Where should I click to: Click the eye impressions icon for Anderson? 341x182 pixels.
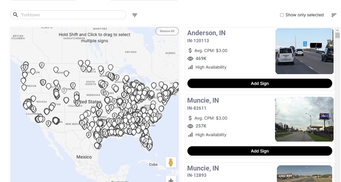[x=191, y=59]
